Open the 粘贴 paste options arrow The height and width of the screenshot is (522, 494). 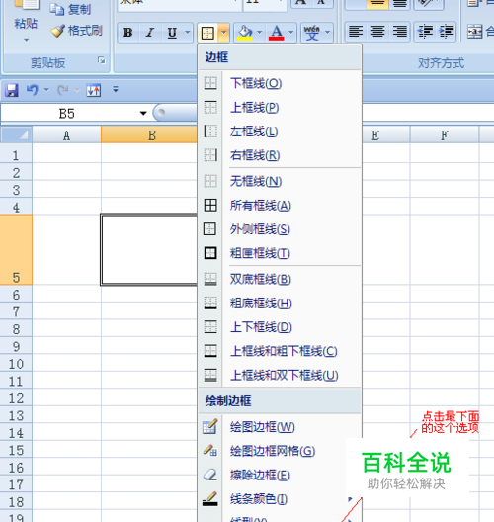[x=26, y=40]
